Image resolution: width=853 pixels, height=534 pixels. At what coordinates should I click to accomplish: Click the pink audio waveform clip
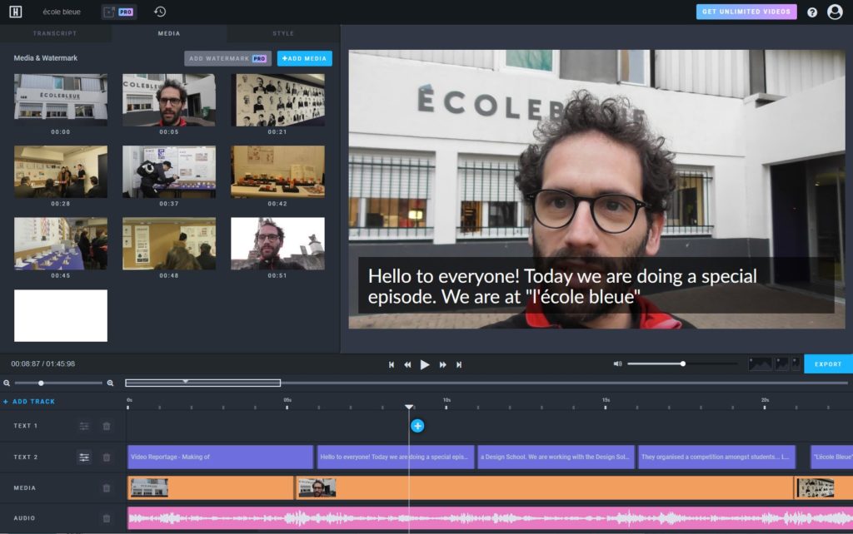click(x=490, y=518)
